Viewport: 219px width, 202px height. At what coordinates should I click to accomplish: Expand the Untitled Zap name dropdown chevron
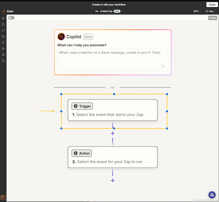coord(123,11)
